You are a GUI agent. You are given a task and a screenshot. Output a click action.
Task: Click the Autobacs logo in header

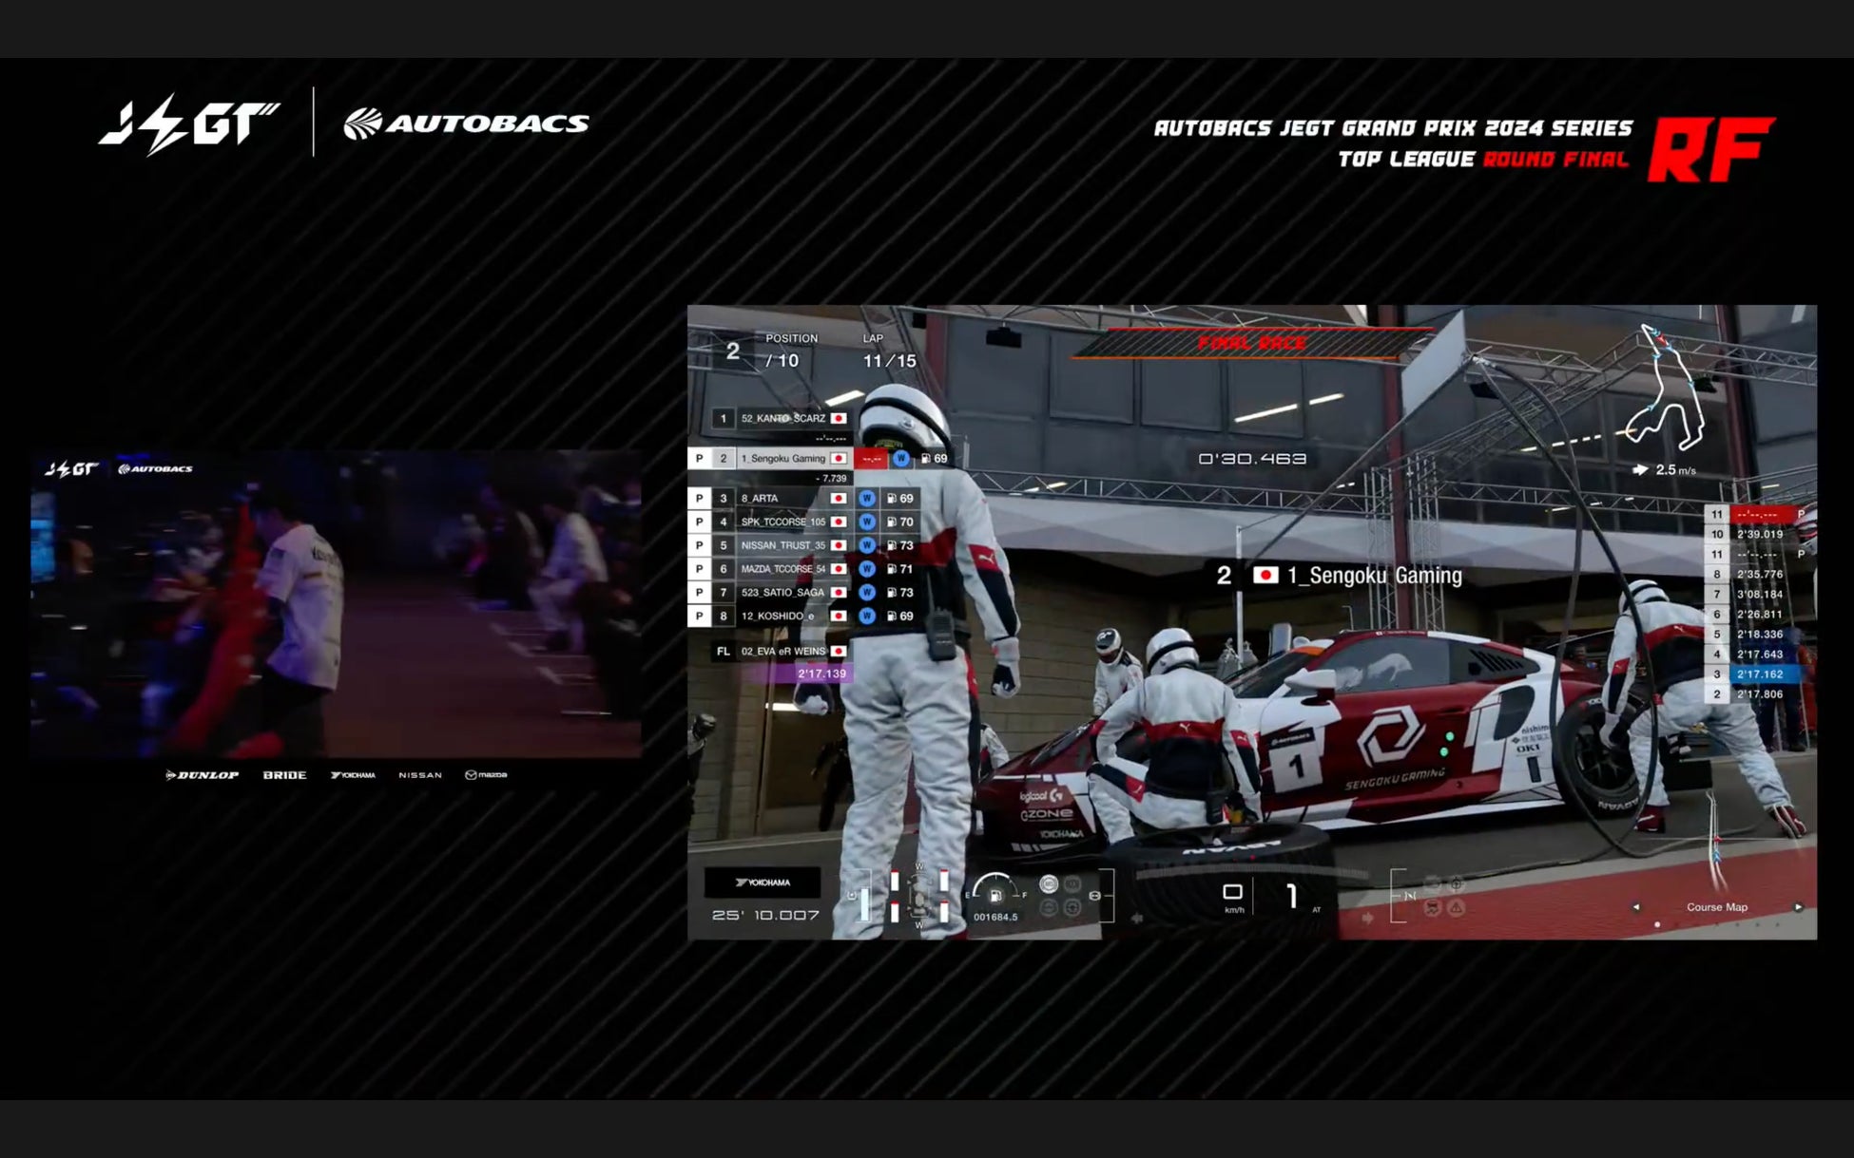tap(466, 123)
